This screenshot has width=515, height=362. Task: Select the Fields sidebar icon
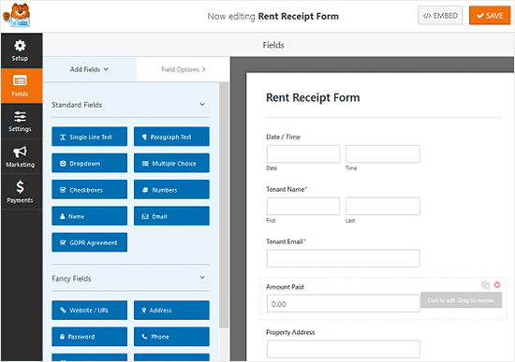tap(20, 86)
